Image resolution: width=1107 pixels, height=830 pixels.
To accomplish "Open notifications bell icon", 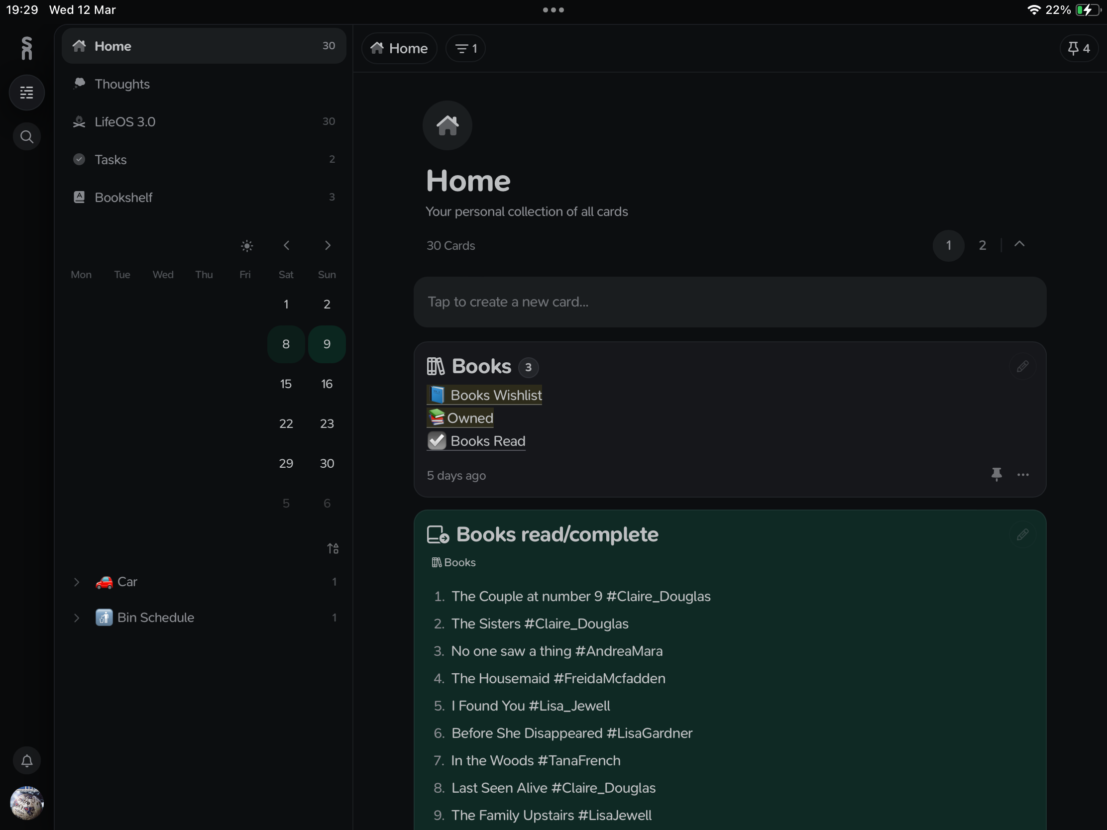I will click(x=26, y=761).
